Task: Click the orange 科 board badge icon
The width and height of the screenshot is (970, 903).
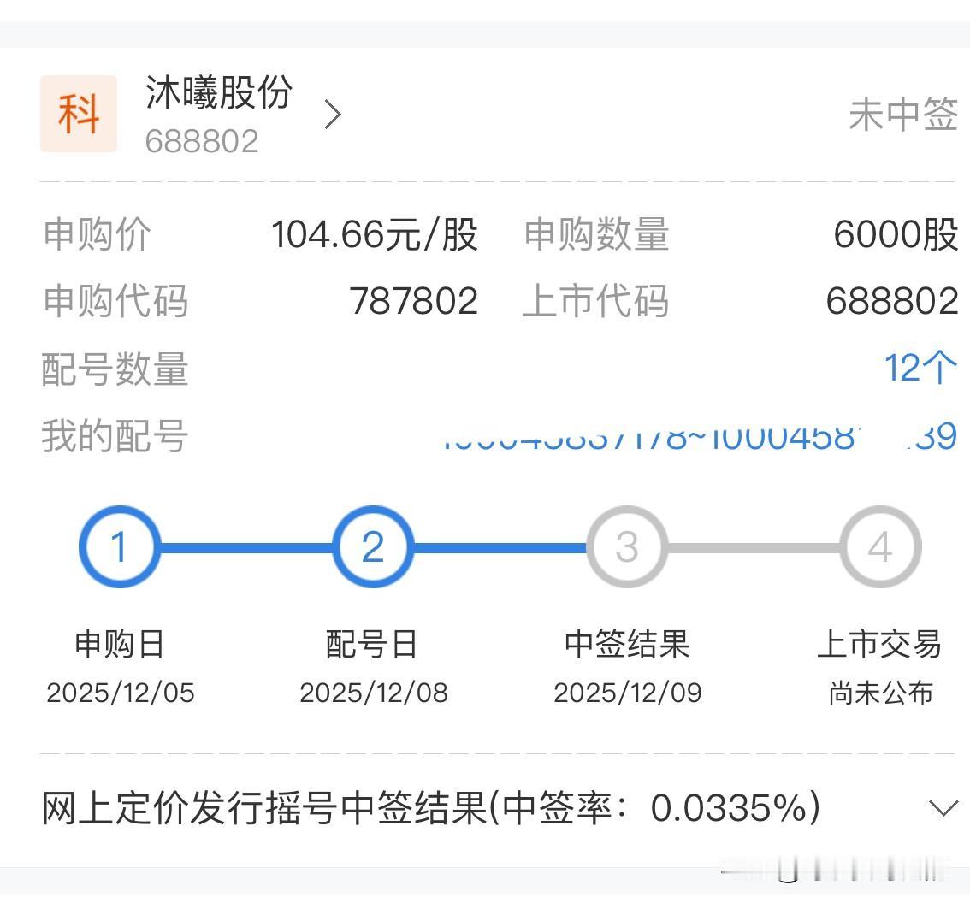Action: coord(79,114)
